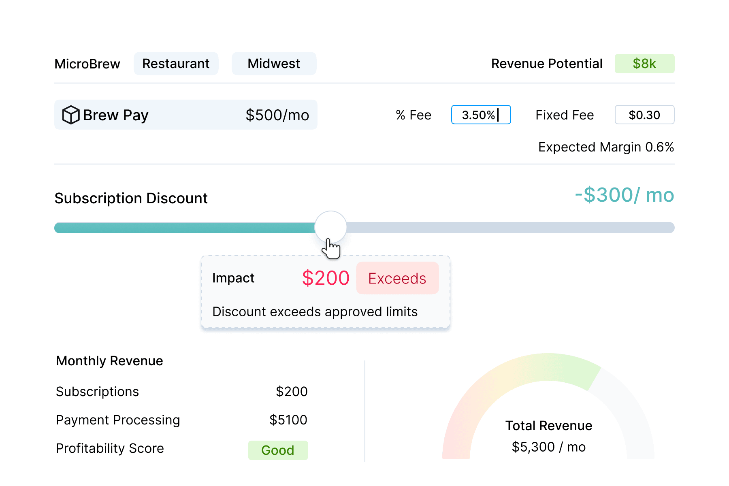Select the Midwest region tag

coord(274,64)
